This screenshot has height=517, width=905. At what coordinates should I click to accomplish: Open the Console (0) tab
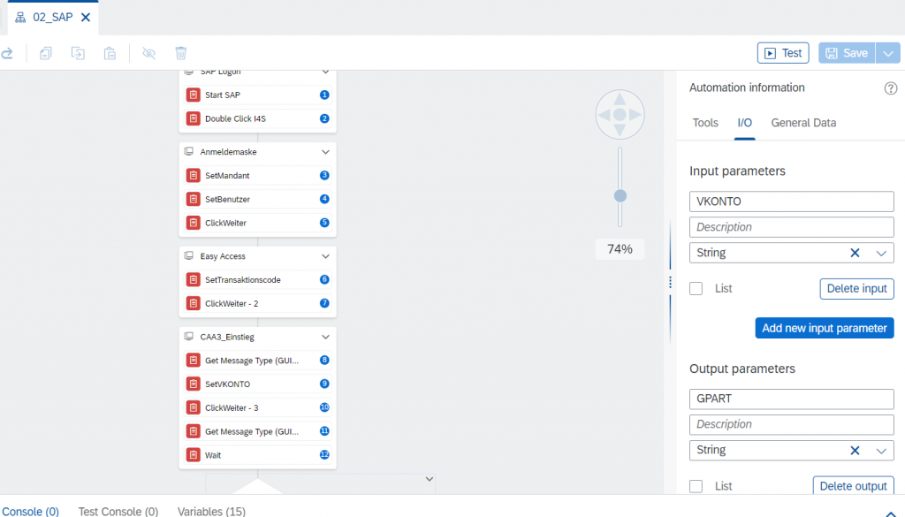[x=31, y=511]
